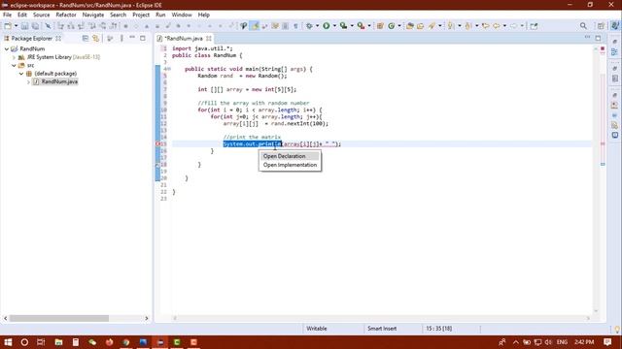The image size is (622, 349).
Task: Click the Open Type Hierarchy toolbar icon
Action: coord(244,26)
